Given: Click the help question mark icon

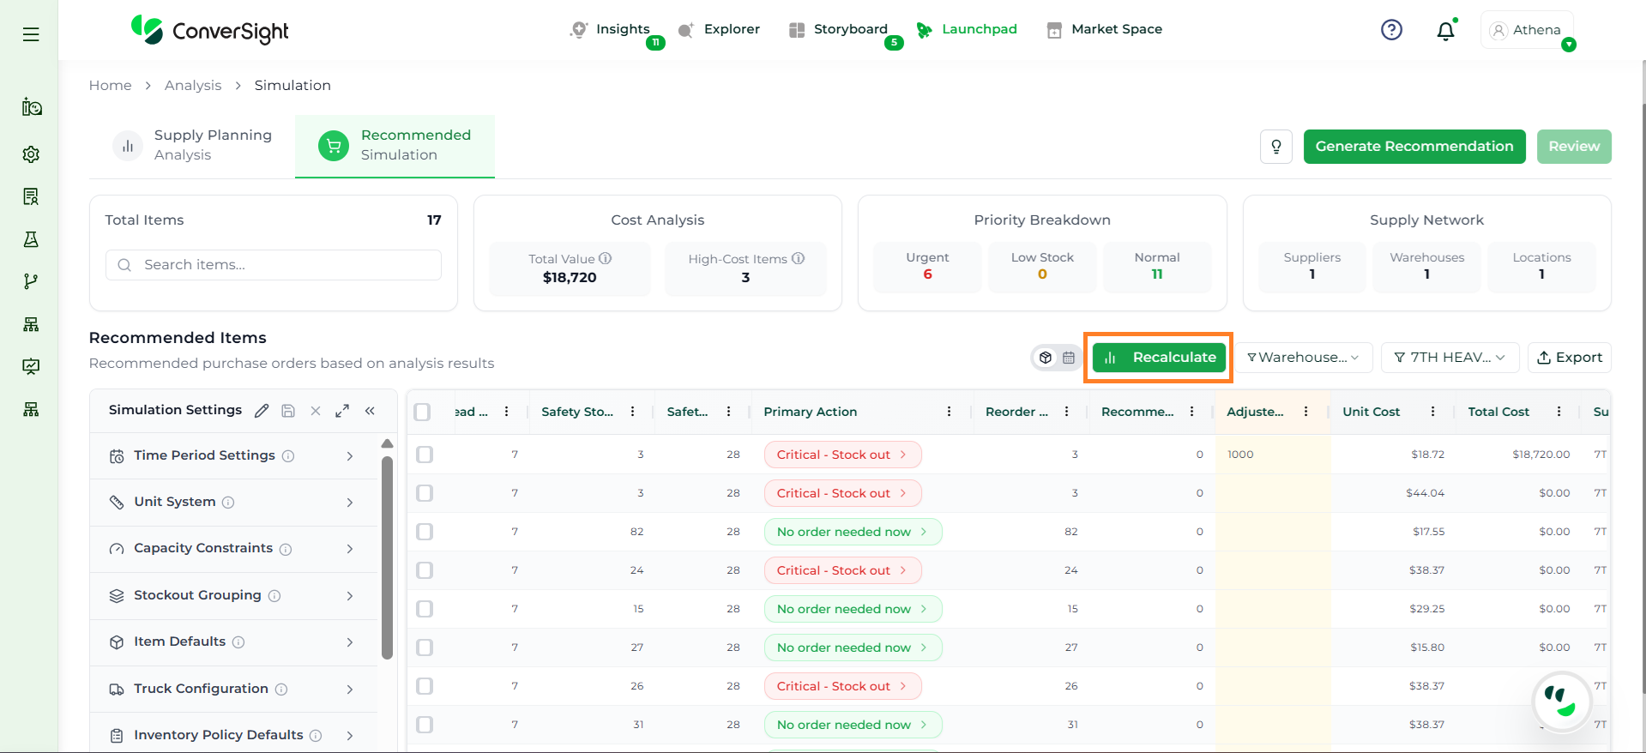Looking at the screenshot, I should tap(1391, 30).
